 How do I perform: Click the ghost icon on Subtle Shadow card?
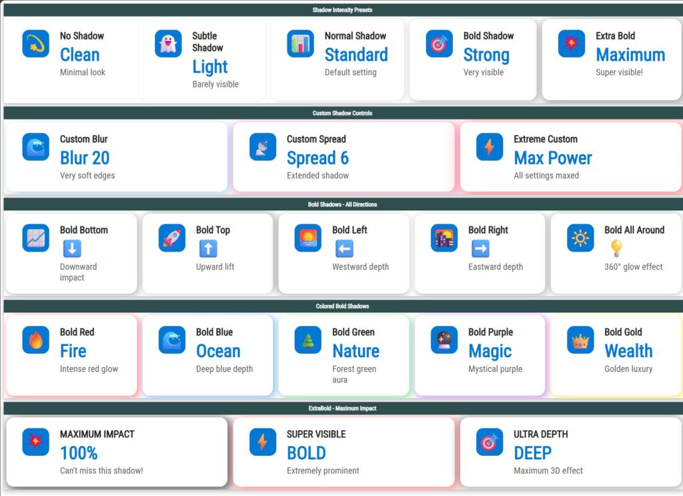coord(168,43)
